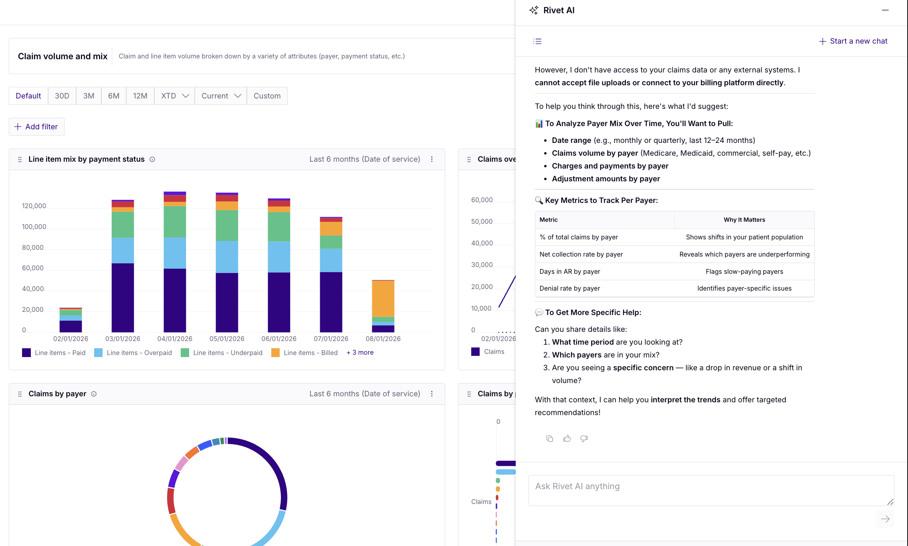Click the 06/01/2026 light blue Overpaid bar segment
The height and width of the screenshot is (546, 908).
point(279,257)
